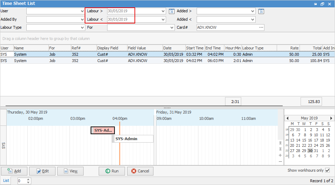
Task: Go to next month in calendar
Action: (x=331, y=118)
